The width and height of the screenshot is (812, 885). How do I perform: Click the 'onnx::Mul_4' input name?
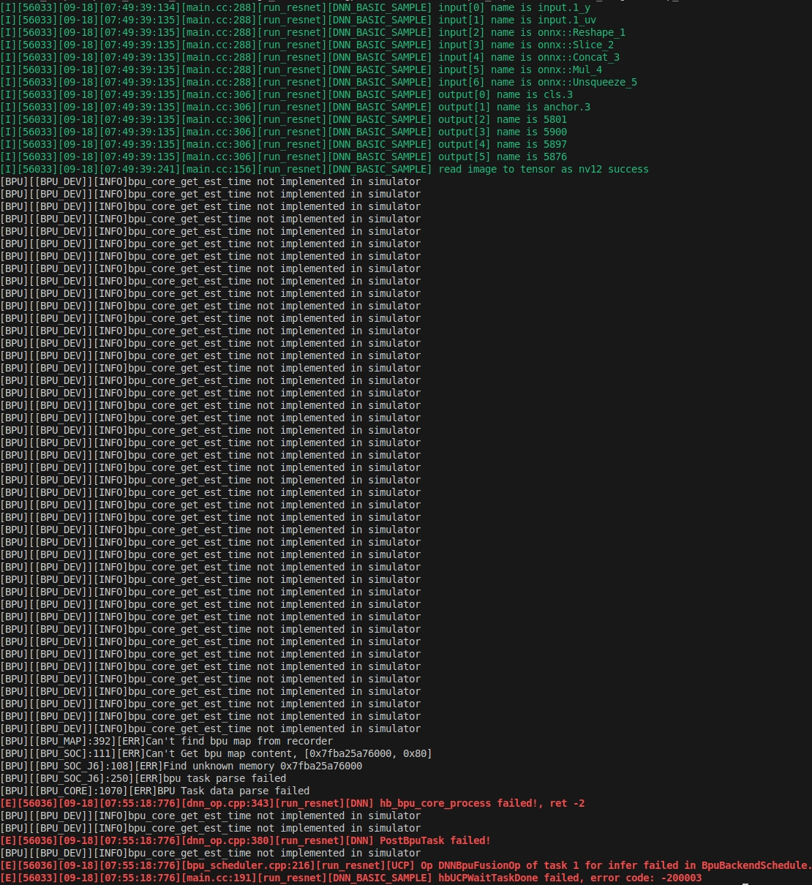point(570,69)
